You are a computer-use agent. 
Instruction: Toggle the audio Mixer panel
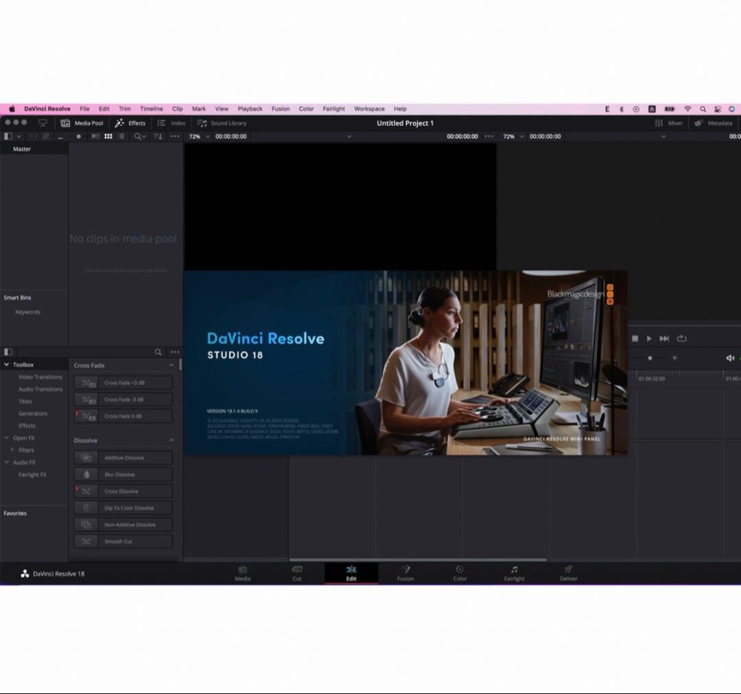pyautogui.click(x=669, y=123)
